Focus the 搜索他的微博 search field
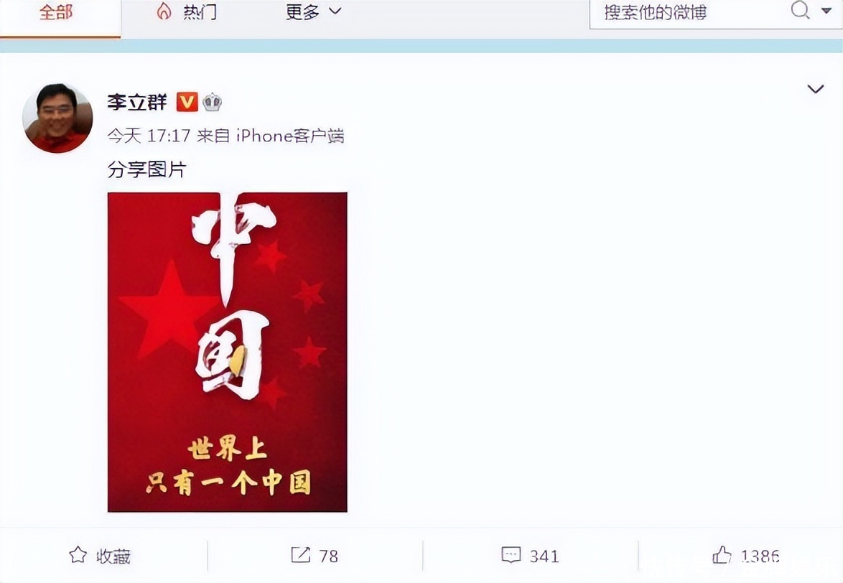Viewport: 843px width, 583px height. coord(688,11)
